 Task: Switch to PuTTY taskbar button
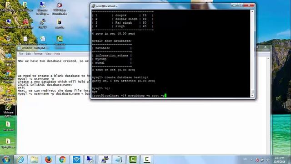pos(105,159)
